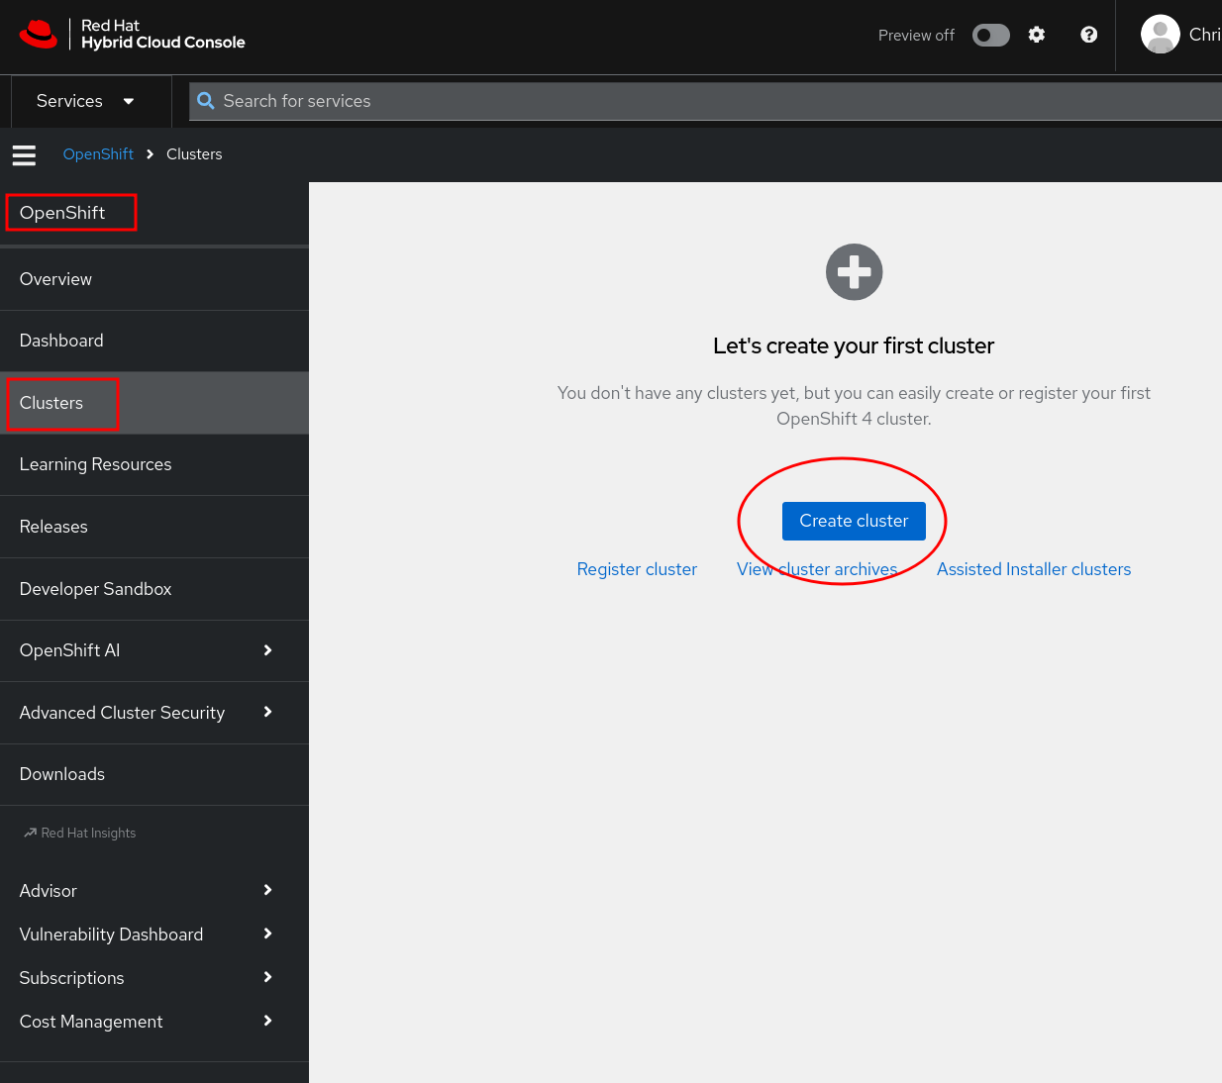This screenshot has width=1222, height=1083.
Task: Open OpenShift AI menu item
Action: [x=154, y=650]
